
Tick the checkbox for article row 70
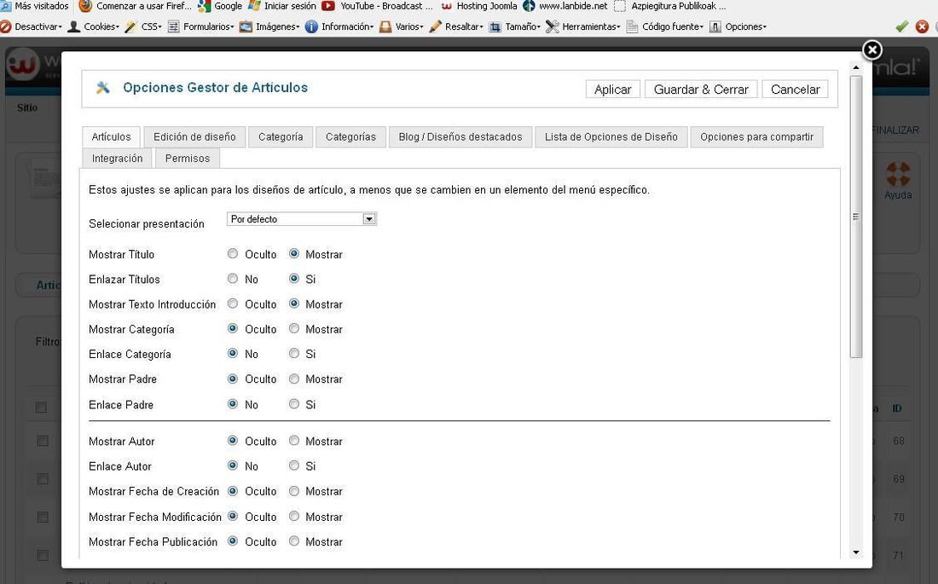[x=43, y=517]
